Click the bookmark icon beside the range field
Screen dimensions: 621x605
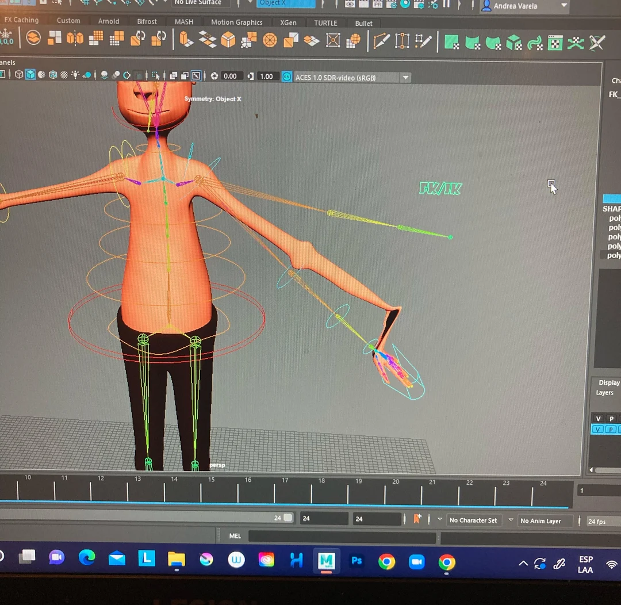click(x=417, y=519)
